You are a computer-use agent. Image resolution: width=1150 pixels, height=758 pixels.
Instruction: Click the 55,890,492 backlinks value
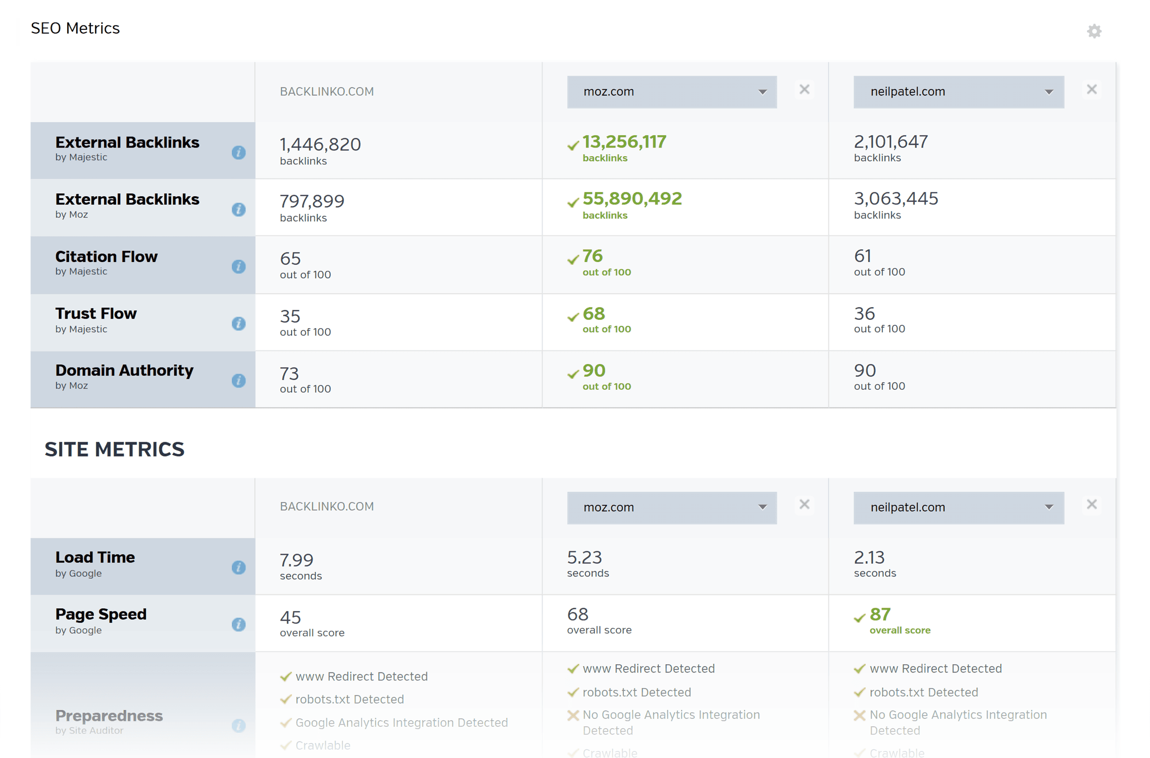[x=632, y=199]
